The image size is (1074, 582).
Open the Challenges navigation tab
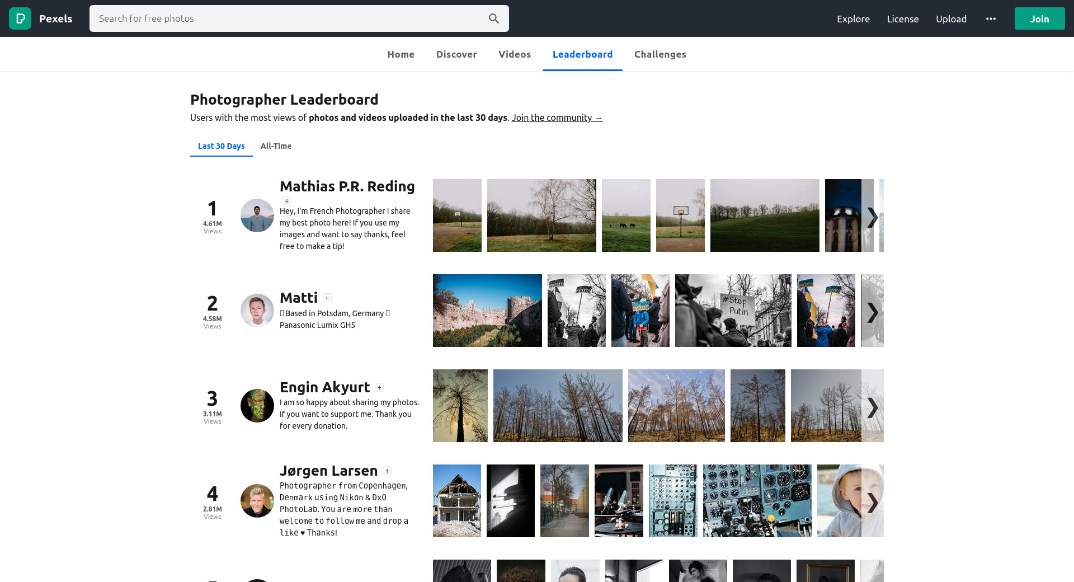(x=660, y=54)
